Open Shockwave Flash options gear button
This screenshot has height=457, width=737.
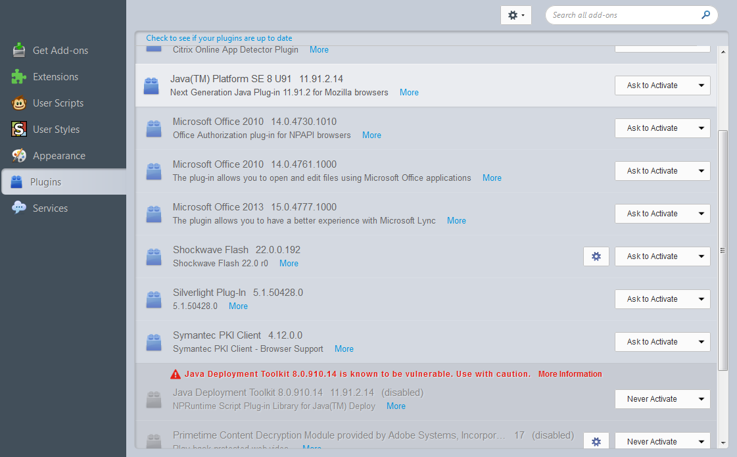pyautogui.click(x=596, y=256)
